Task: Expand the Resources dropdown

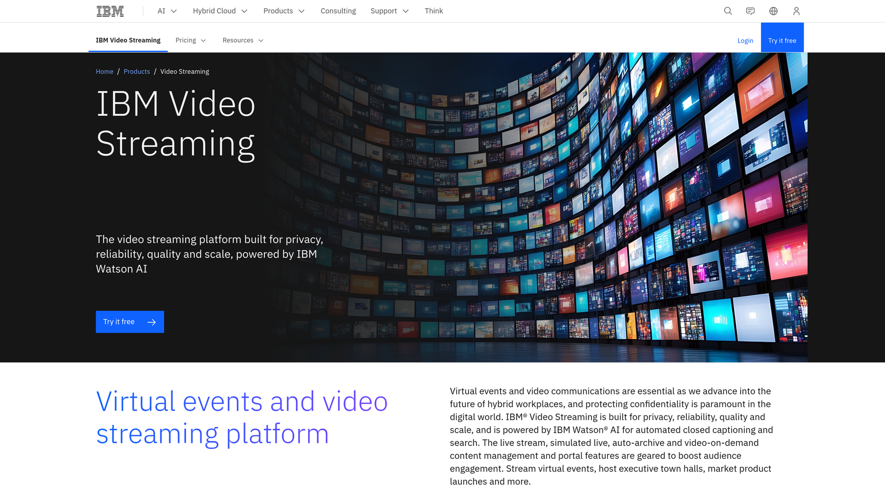Action: coord(242,40)
